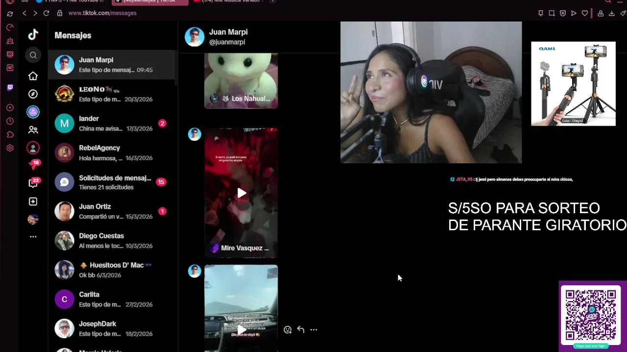Open the Los Nahual shared video thumbnail
The width and height of the screenshot is (627, 352).
pyautogui.click(x=241, y=81)
